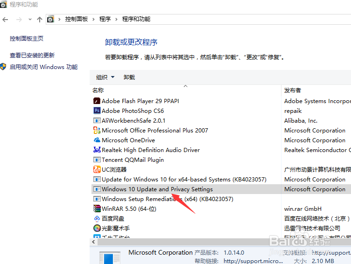The width and height of the screenshot is (351, 264).
Task: Click publisher Realtek Semiconductor cell
Action: click(317, 150)
